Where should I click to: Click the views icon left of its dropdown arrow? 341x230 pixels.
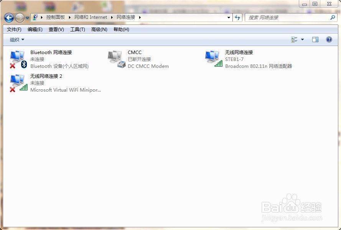295,39
